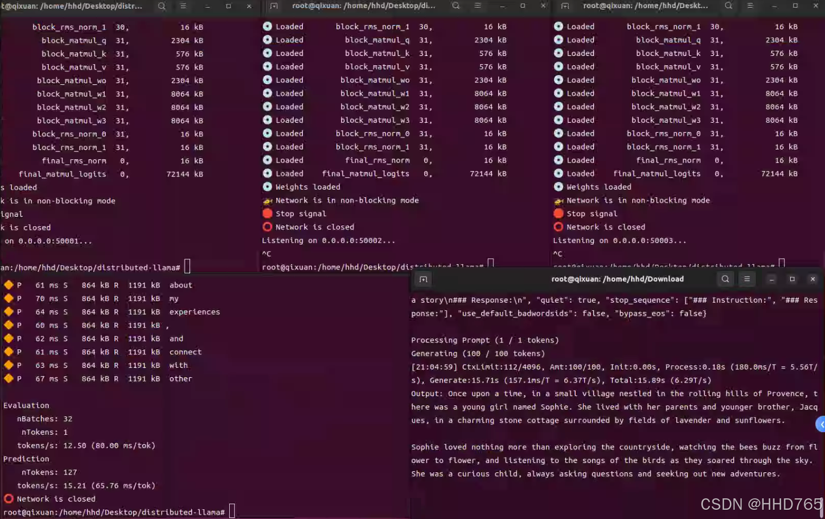825x519 pixels.
Task: Click 'Output: Once upon a time' line
Action: [x=614, y=393]
